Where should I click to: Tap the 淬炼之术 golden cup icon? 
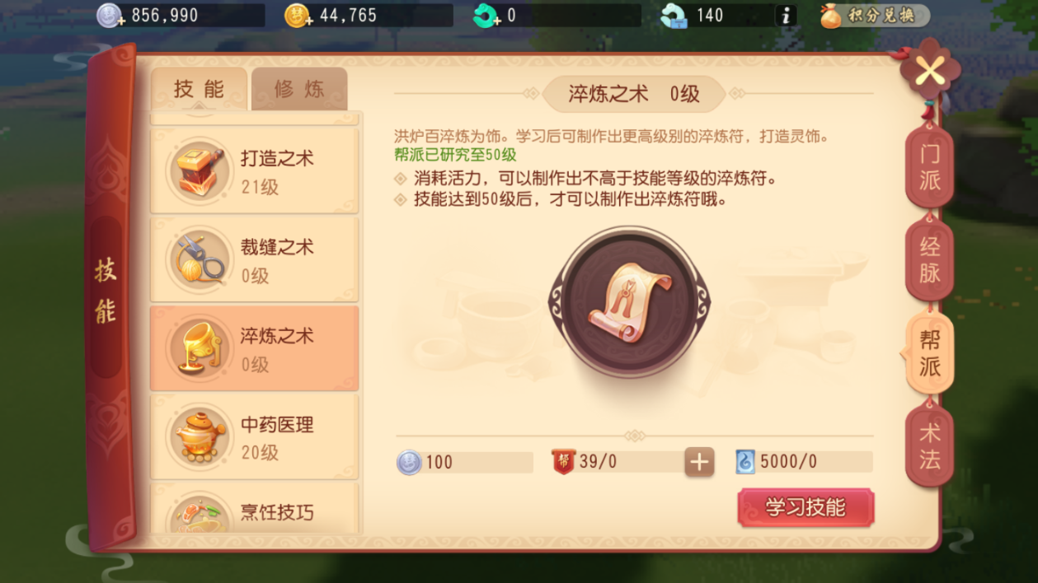pos(198,348)
